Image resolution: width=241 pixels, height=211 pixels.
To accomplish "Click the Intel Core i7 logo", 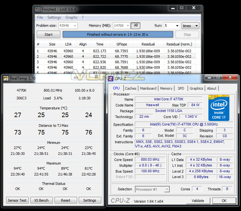I will [219, 108].
